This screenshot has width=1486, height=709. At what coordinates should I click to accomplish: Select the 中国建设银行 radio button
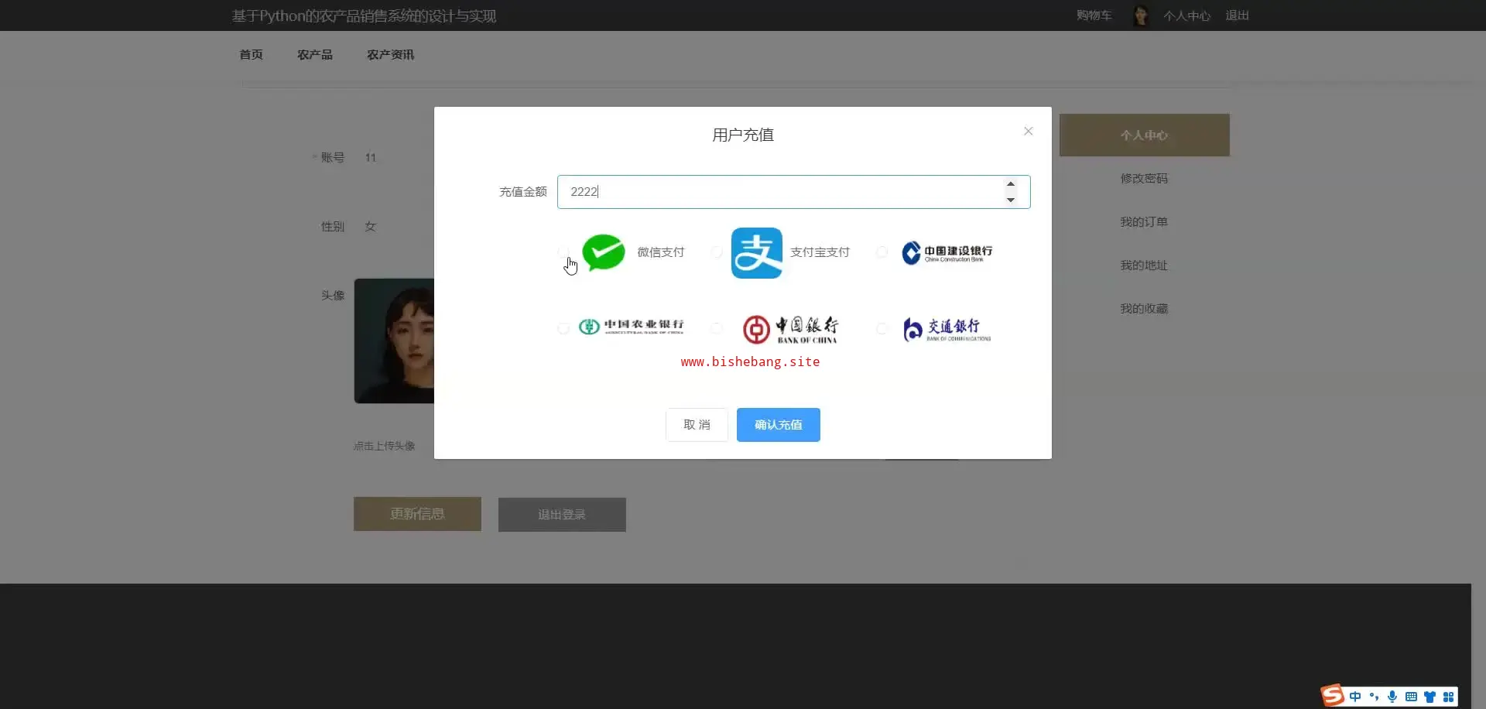(x=882, y=252)
